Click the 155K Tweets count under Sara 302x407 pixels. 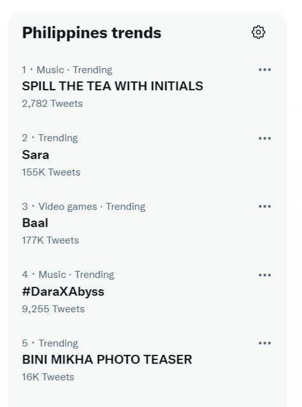click(51, 172)
